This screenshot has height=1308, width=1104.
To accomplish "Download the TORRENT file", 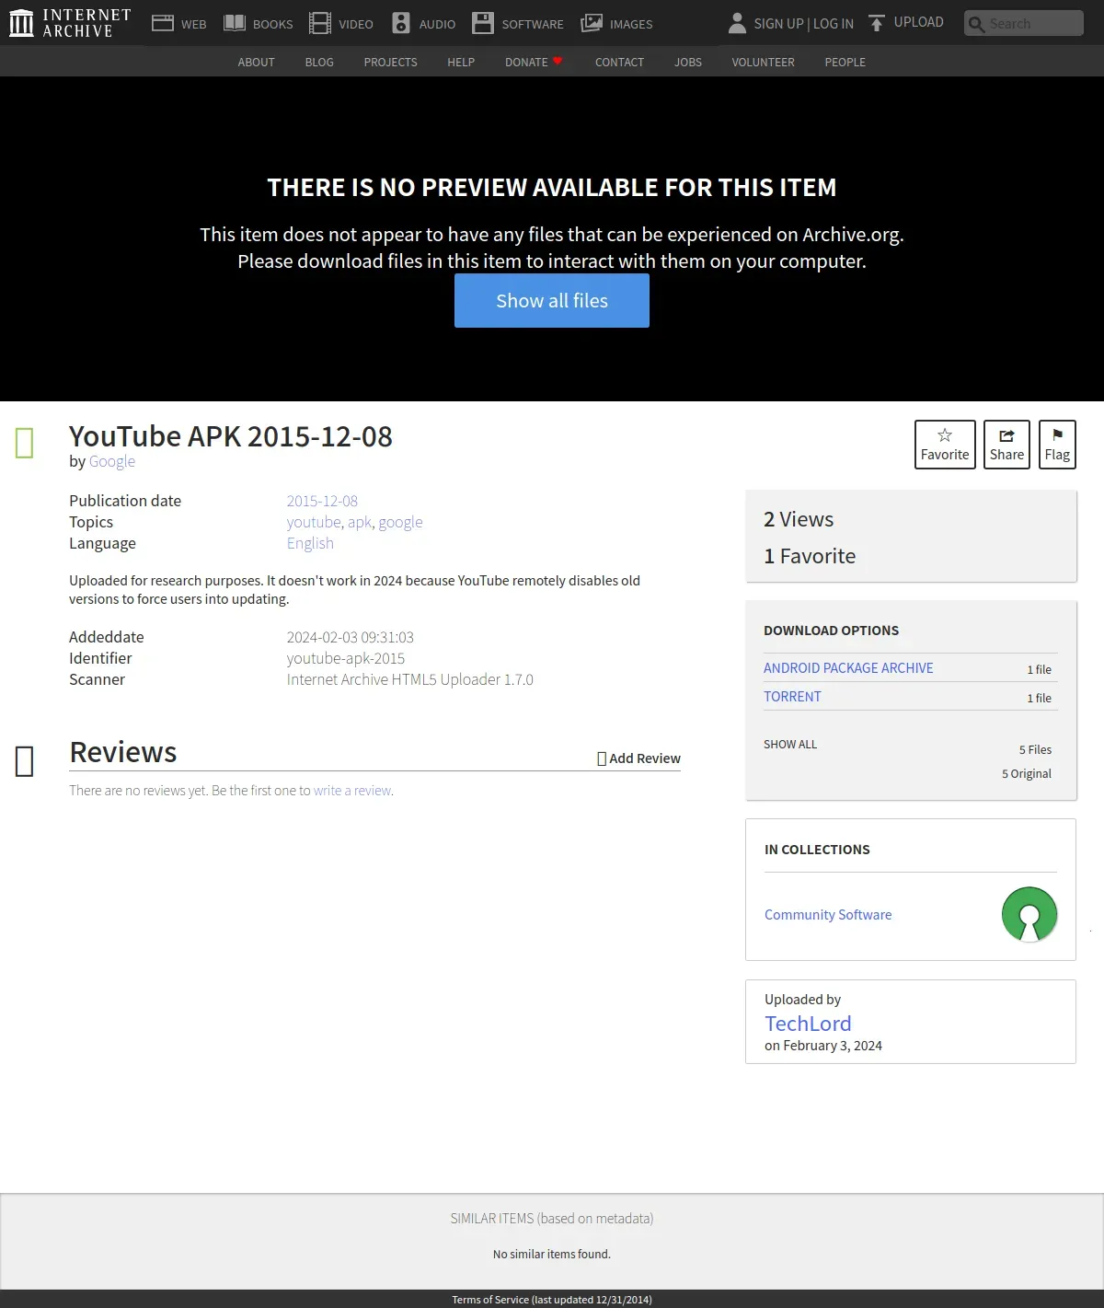I will click(792, 697).
